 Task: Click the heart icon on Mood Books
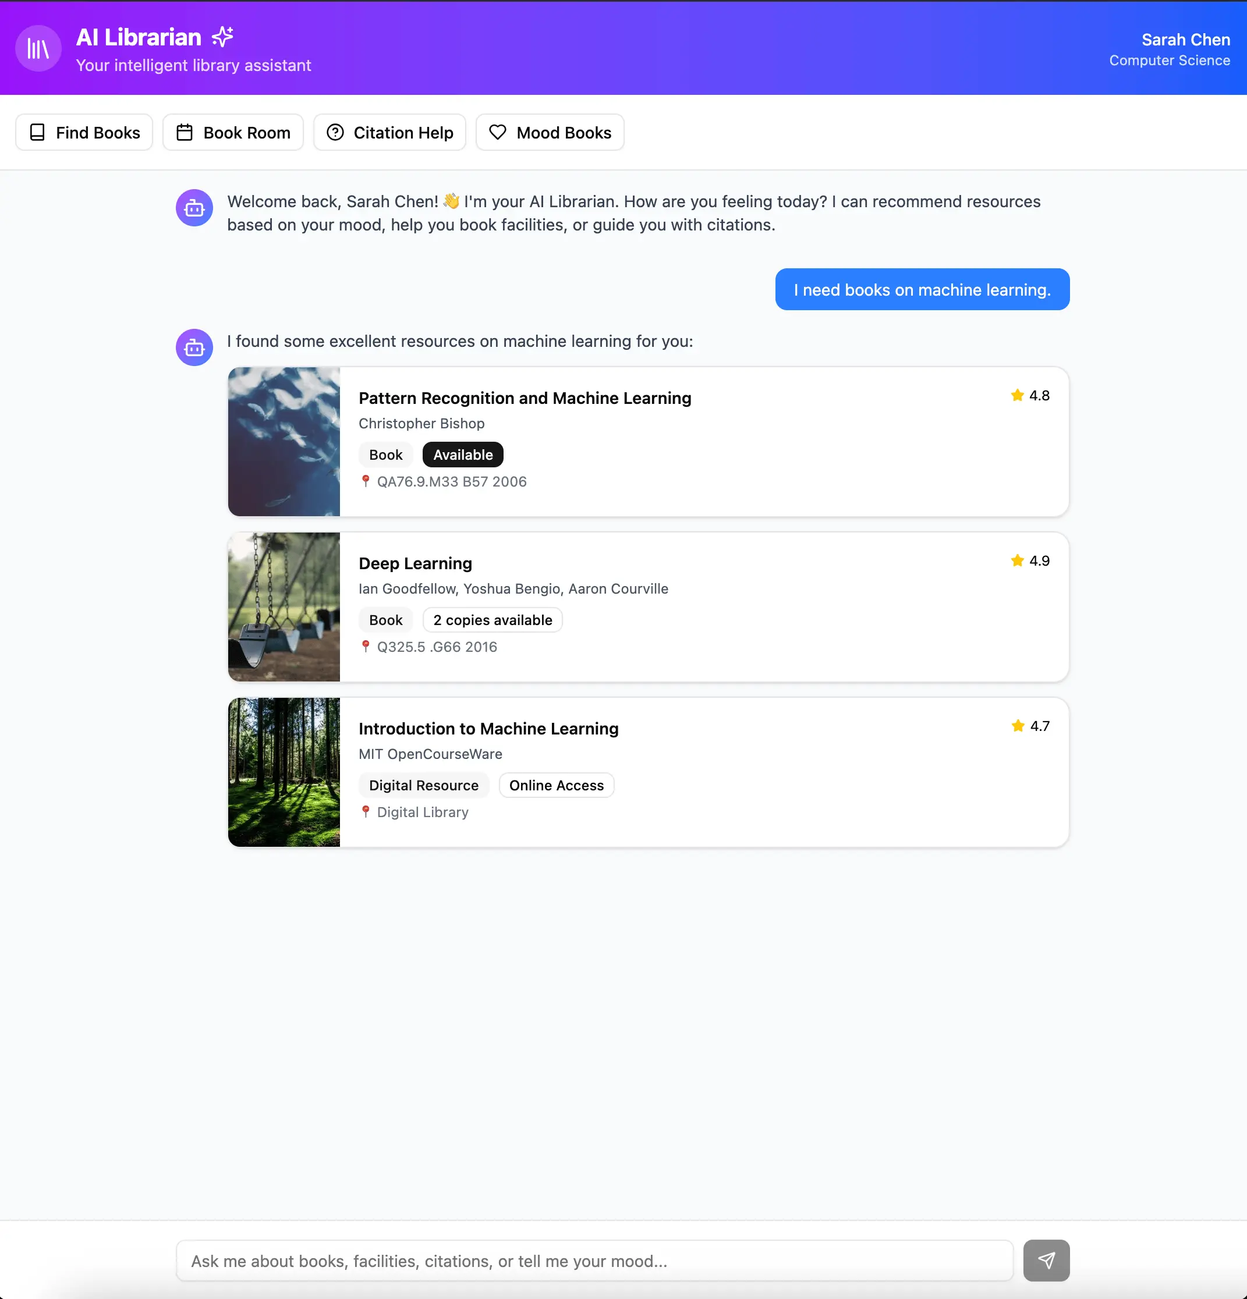[x=498, y=133]
